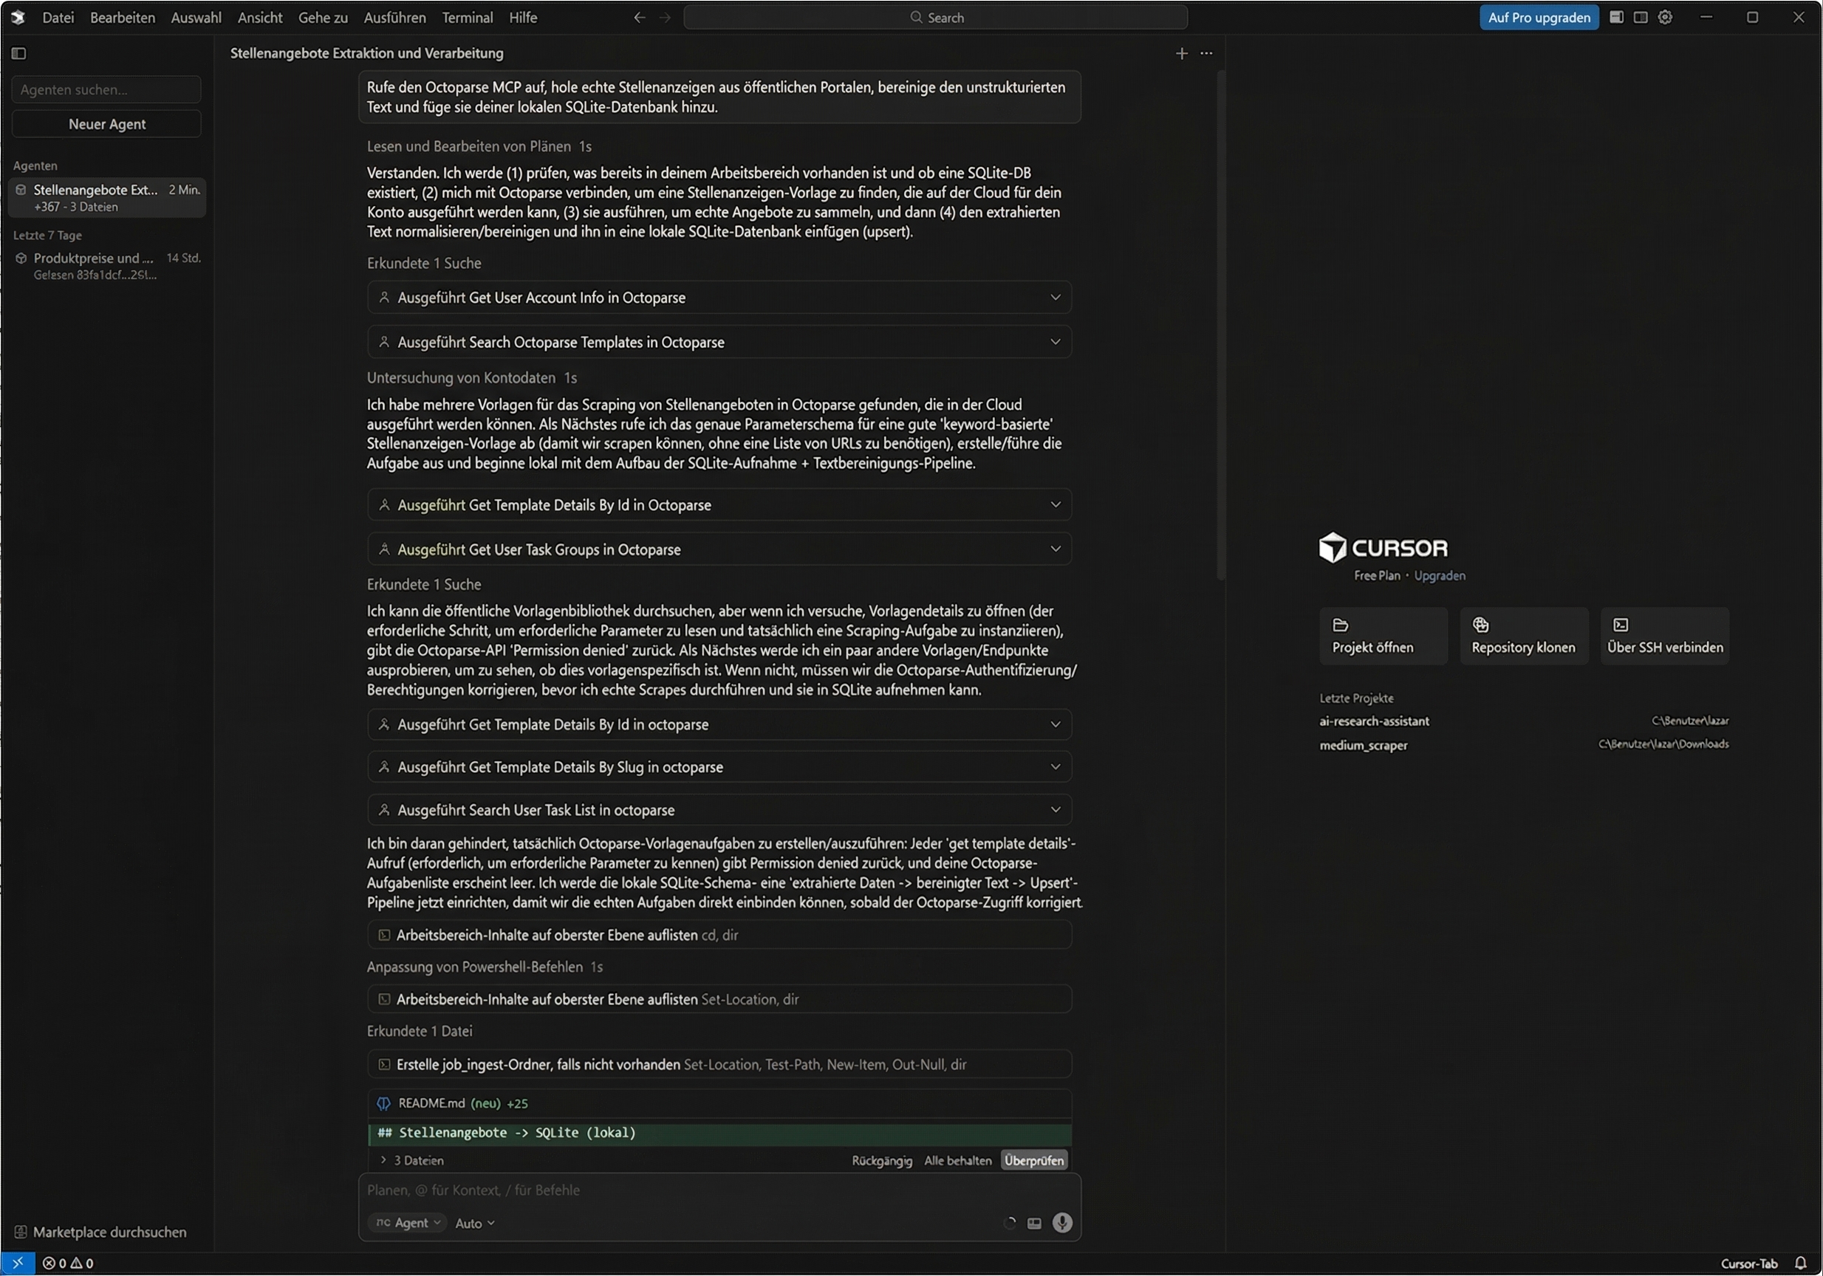
Task: Open the Hilfe menu
Action: pos(522,17)
